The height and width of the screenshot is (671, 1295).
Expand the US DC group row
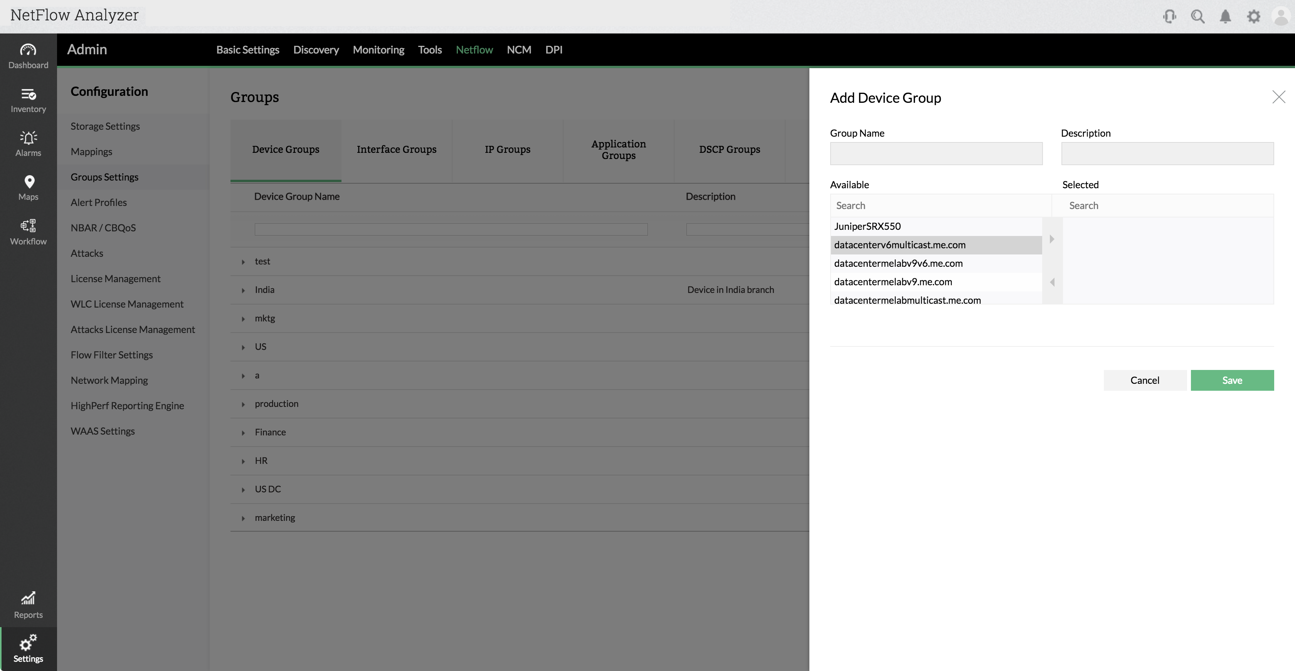coord(243,490)
